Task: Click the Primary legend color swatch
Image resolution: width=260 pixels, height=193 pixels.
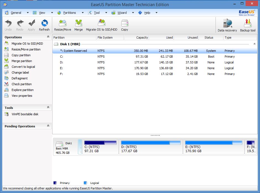Action: click(55, 183)
